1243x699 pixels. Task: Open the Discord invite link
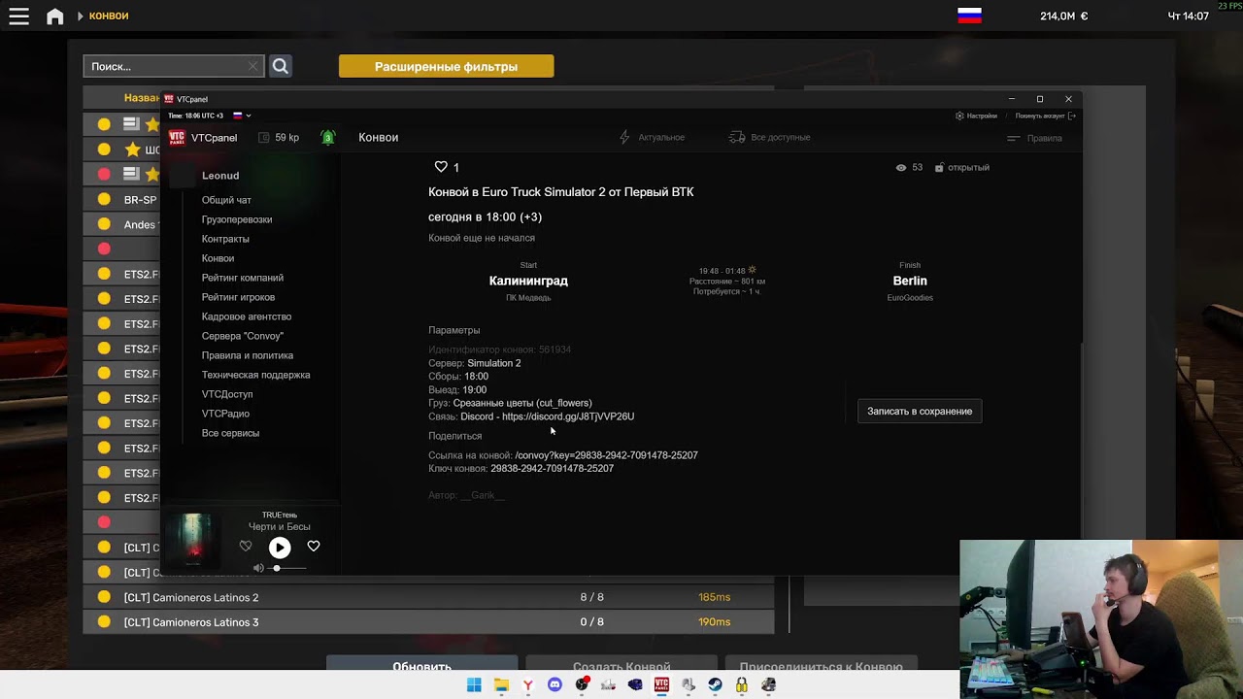568,416
